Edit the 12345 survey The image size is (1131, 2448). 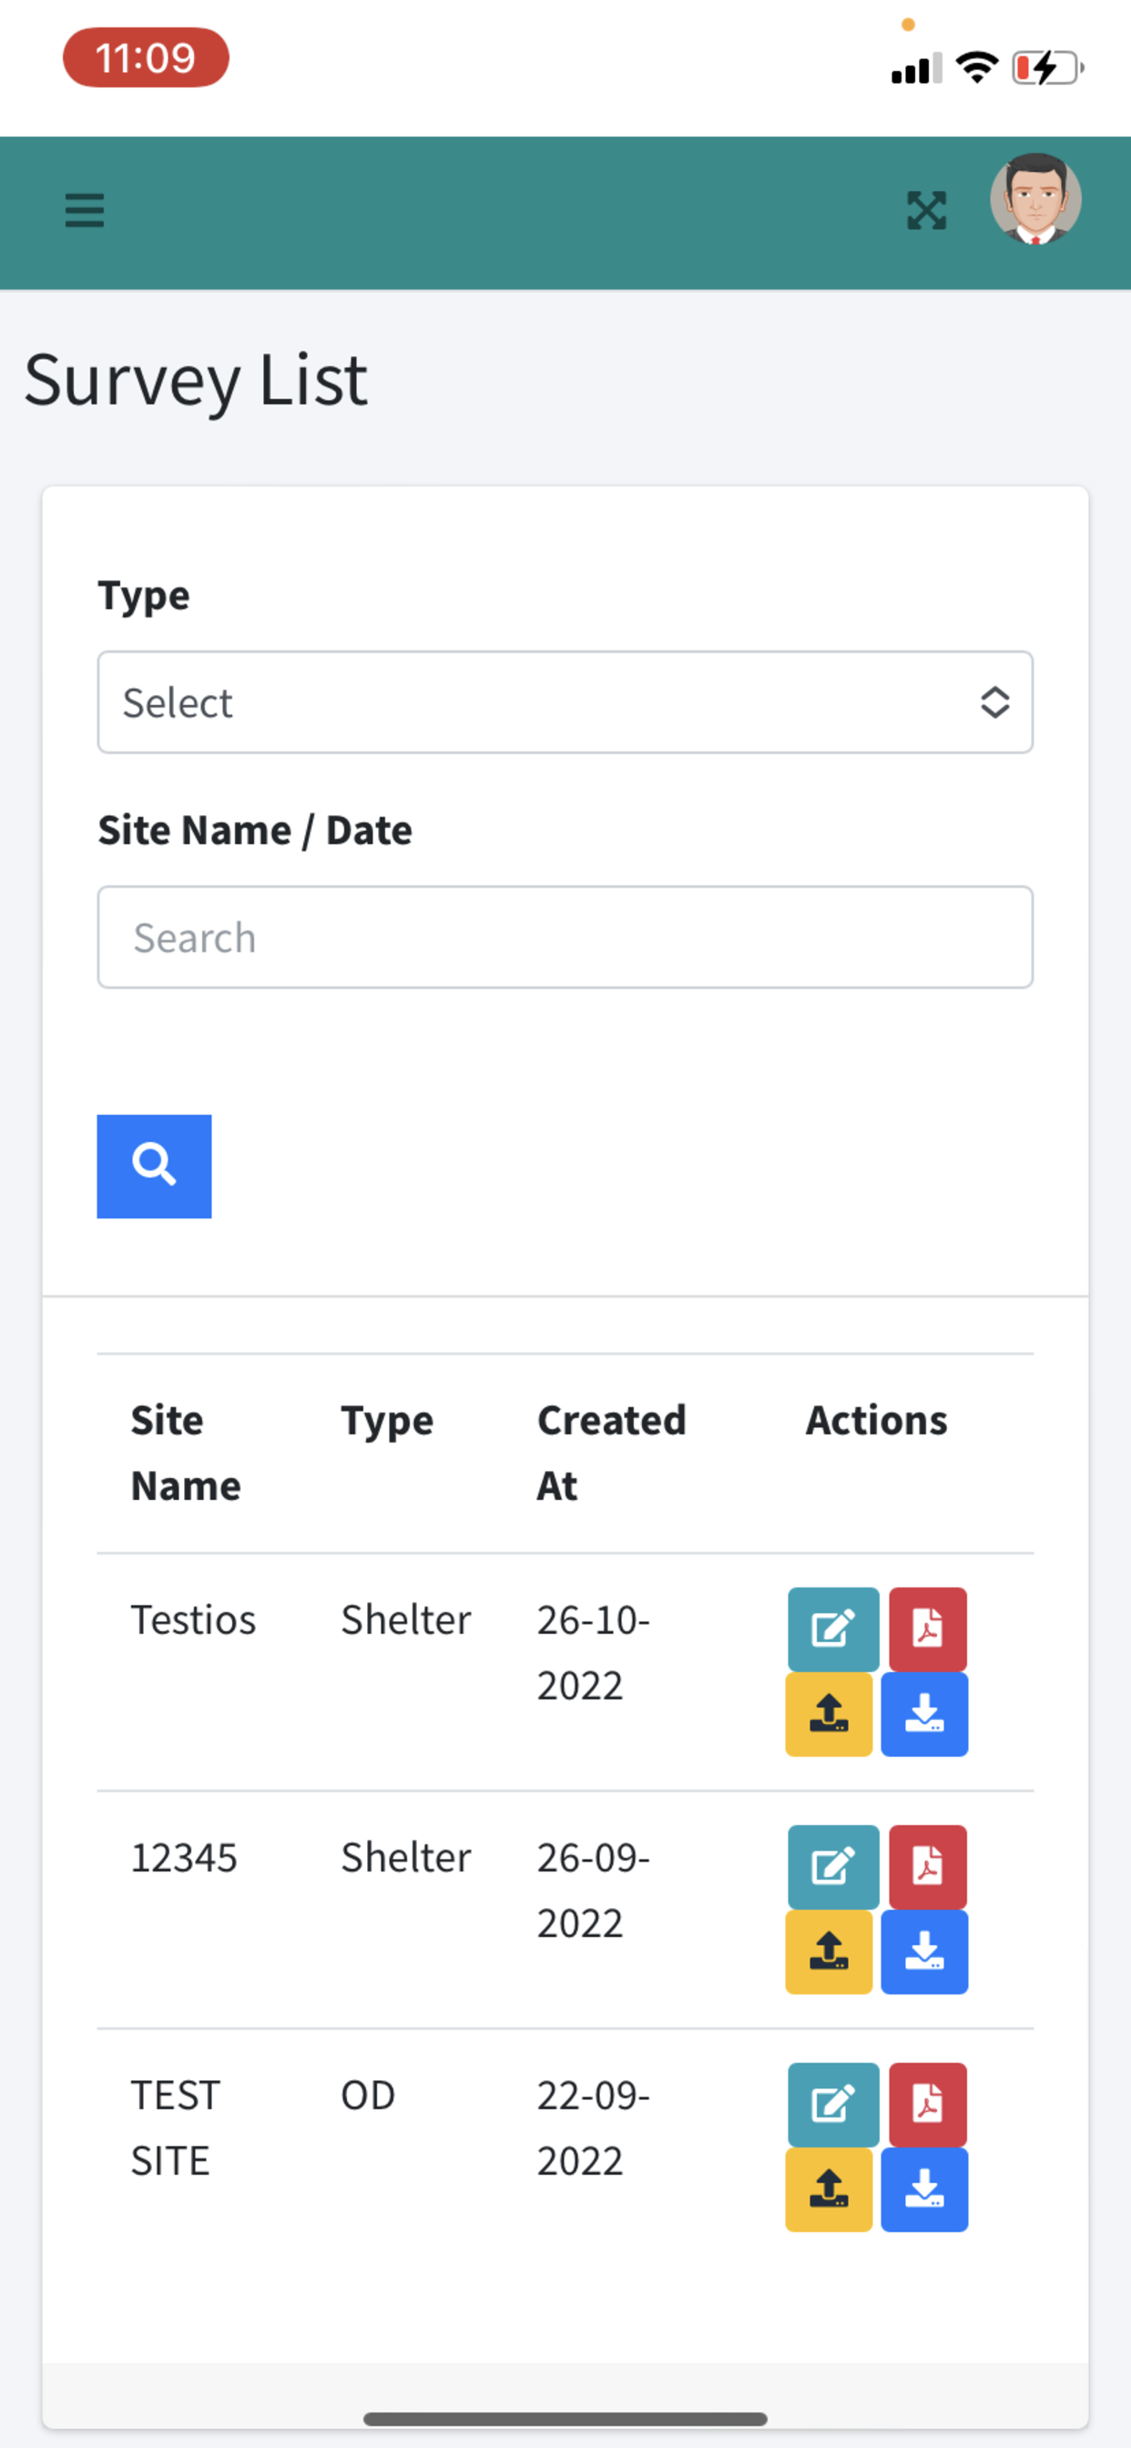coord(833,1866)
